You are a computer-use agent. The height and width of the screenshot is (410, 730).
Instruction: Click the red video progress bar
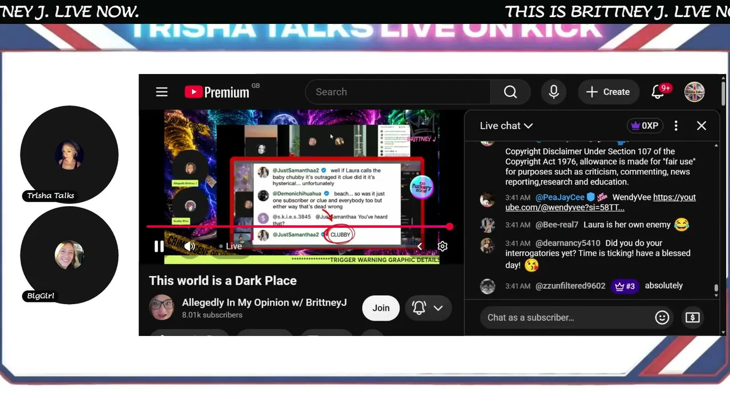tap(298, 227)
